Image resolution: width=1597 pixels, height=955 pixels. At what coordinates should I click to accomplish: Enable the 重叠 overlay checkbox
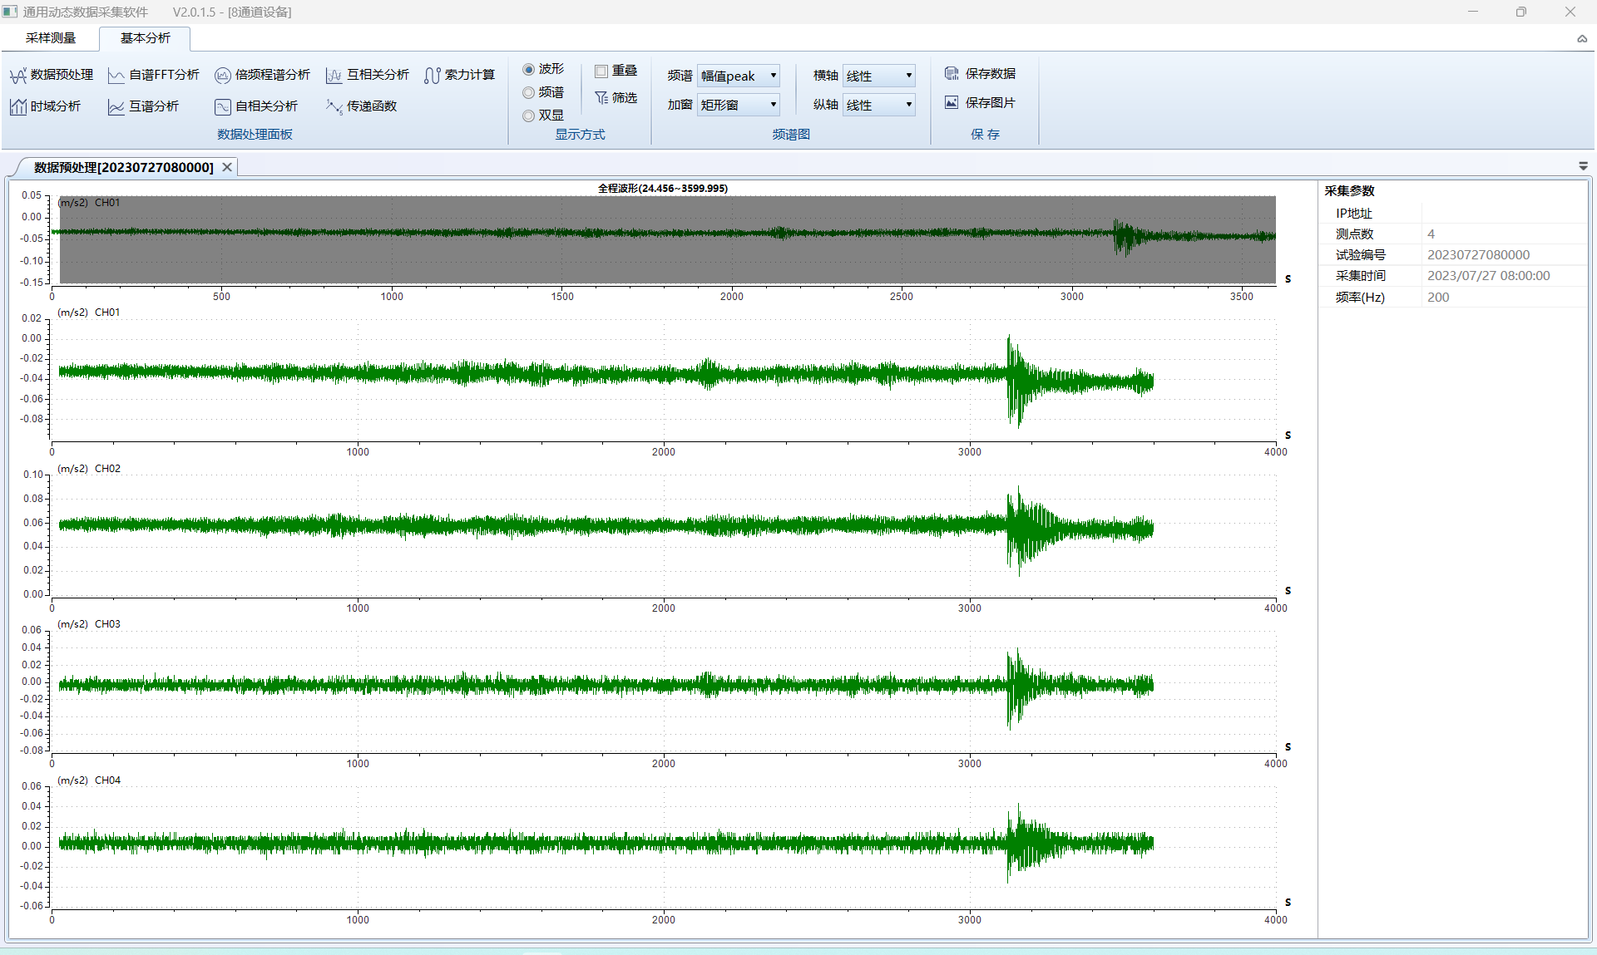pyautogui.click(x=601, y=71)
